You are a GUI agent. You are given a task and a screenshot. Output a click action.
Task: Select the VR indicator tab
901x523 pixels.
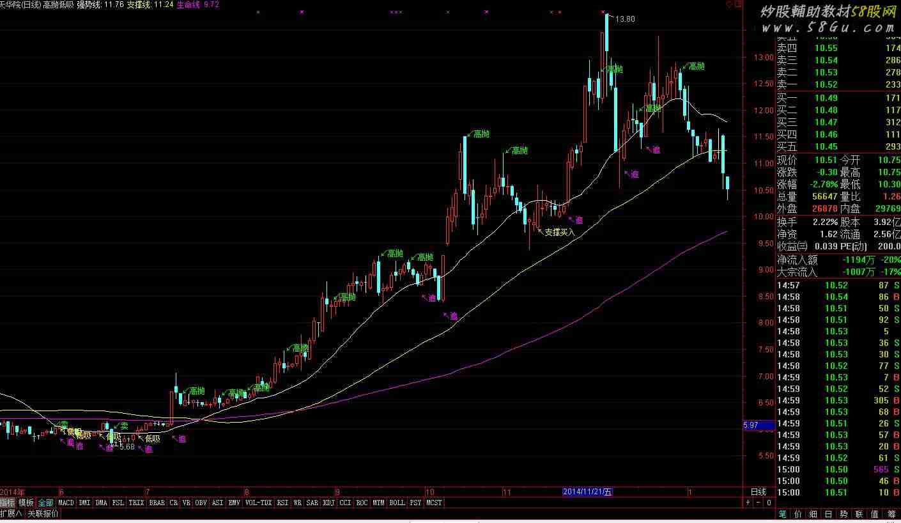click(187, 503)
